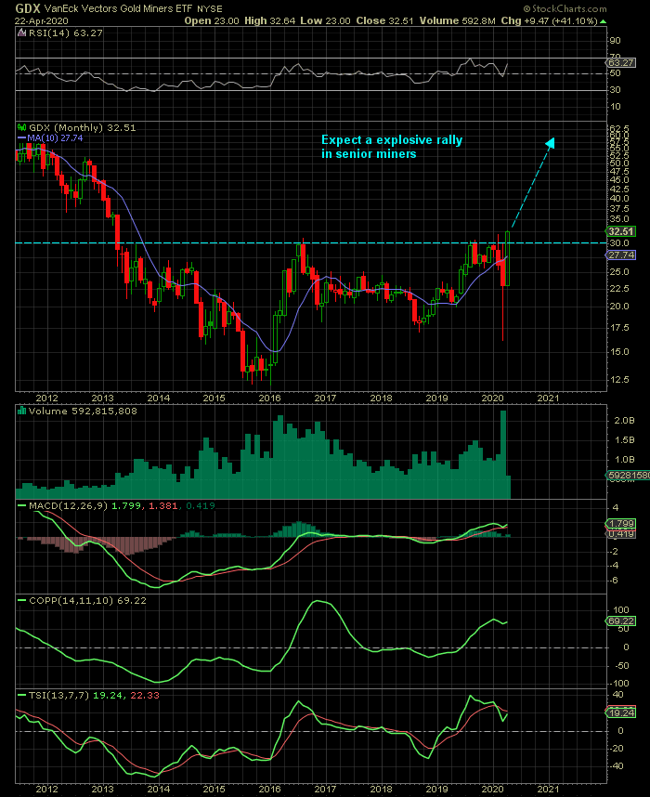Click the 90 level on RSI axis
Viewport: 650px width, 797px height.
tap(615, 41)
